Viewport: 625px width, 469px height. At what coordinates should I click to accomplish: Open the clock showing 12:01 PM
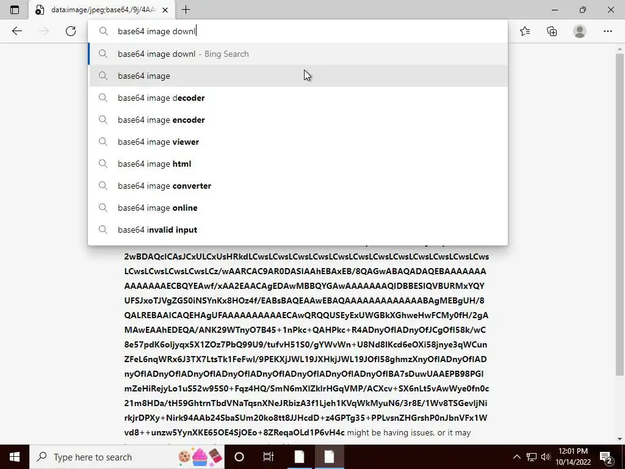coord(573,457)
